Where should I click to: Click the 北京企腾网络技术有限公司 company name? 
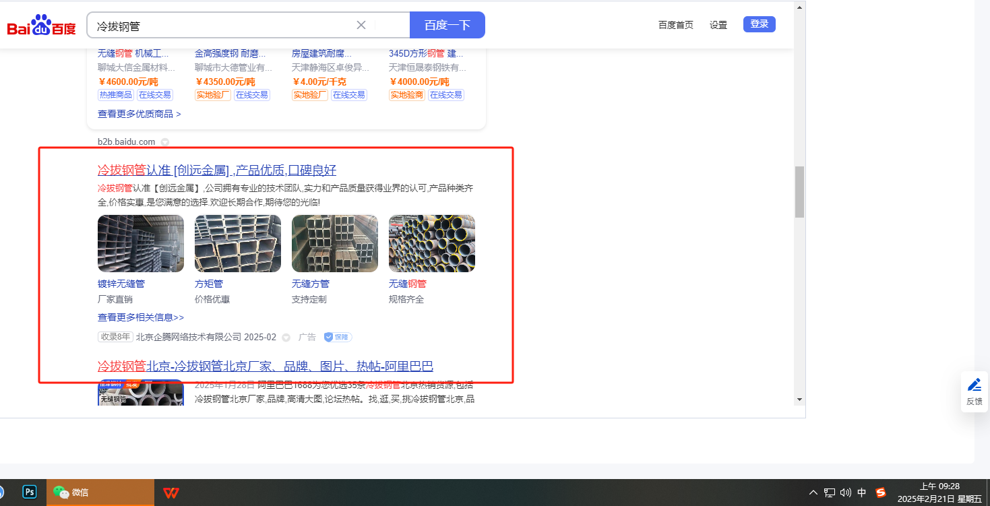point(189,337)
